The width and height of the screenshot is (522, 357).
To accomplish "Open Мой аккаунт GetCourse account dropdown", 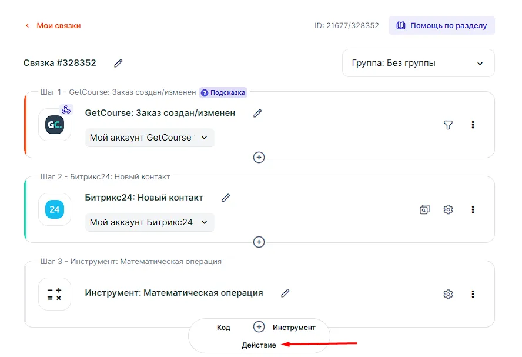I will tap(149, 138).
